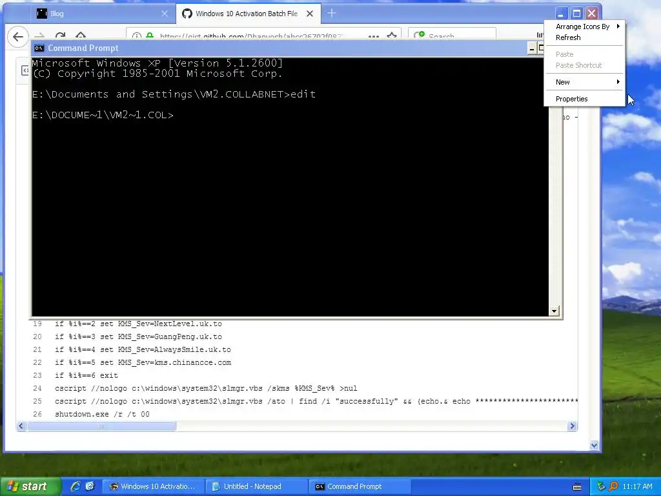Click code line 19 with NextLevel.uk.to
661x496 pixels.
click(138, 324)
